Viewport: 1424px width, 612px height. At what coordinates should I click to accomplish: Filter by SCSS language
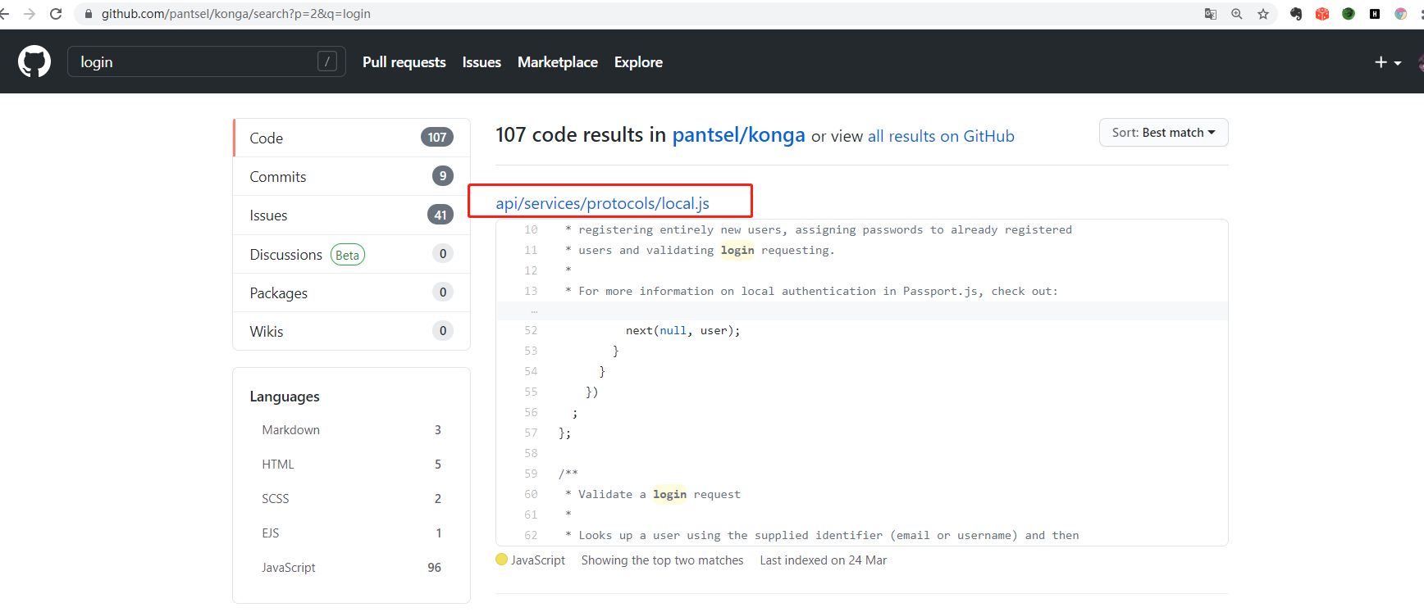tap(352, 499)
